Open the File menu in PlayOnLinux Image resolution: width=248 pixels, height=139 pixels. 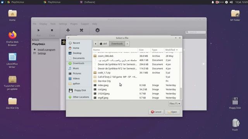pos(34,24)
